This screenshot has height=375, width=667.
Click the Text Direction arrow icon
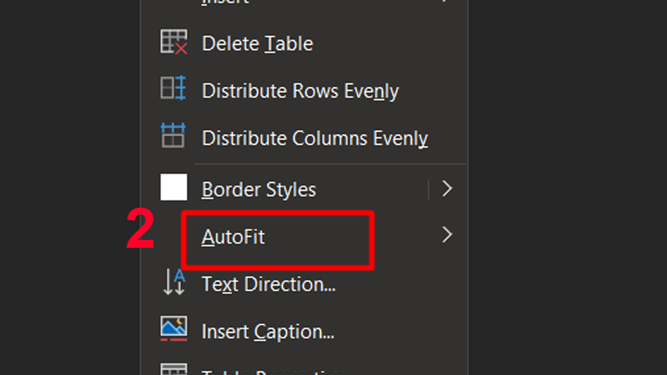[173, 283]
